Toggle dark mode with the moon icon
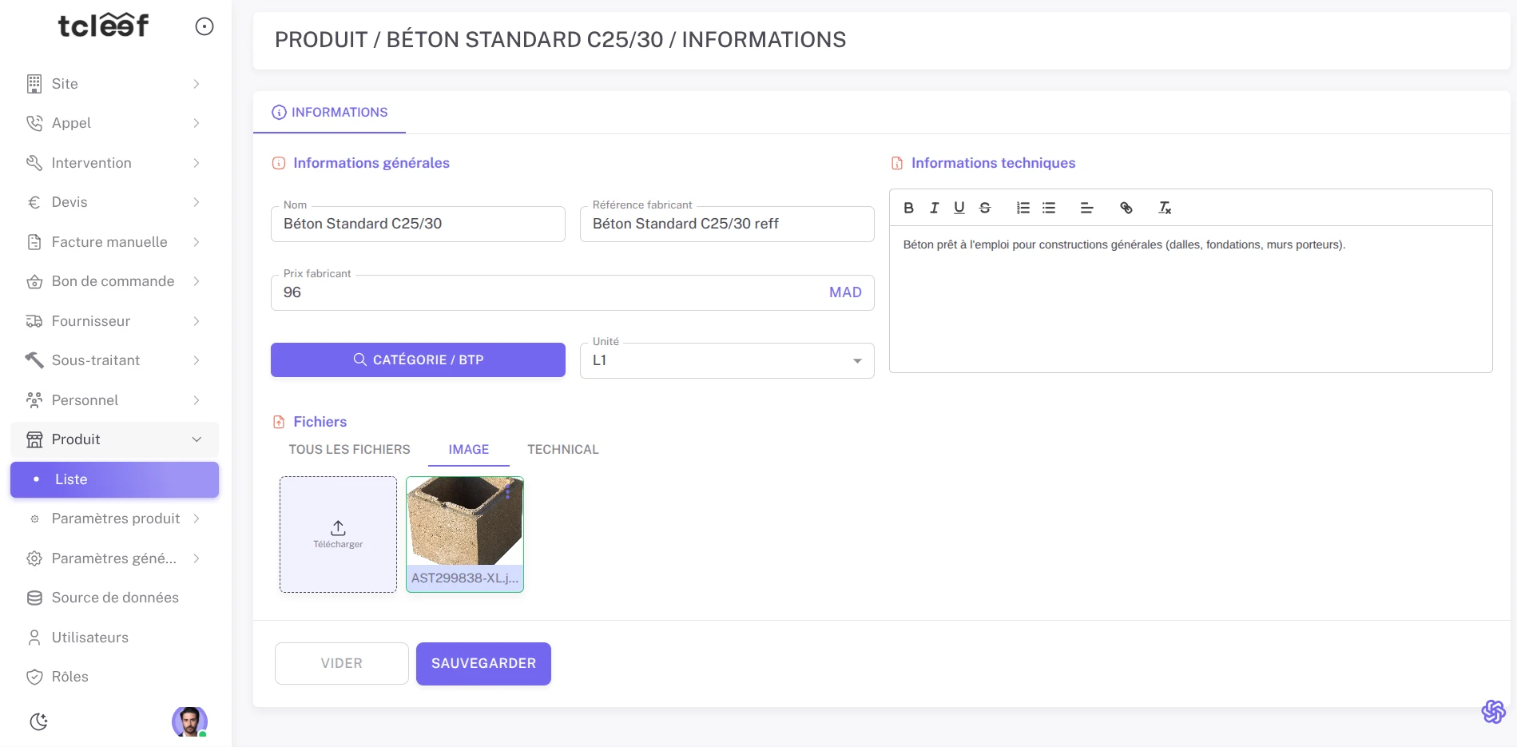Viewport: 1517px width, 747px height. click(38, 721)
